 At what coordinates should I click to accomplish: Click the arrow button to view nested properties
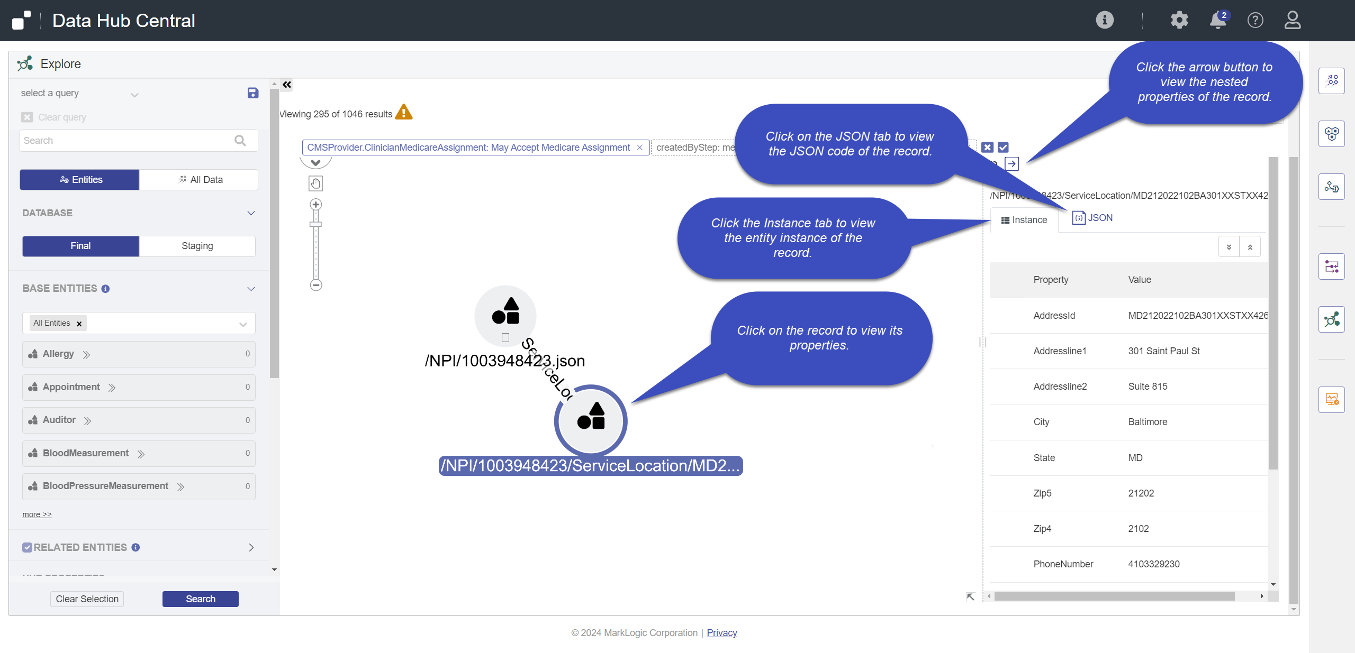(1013, 164)
